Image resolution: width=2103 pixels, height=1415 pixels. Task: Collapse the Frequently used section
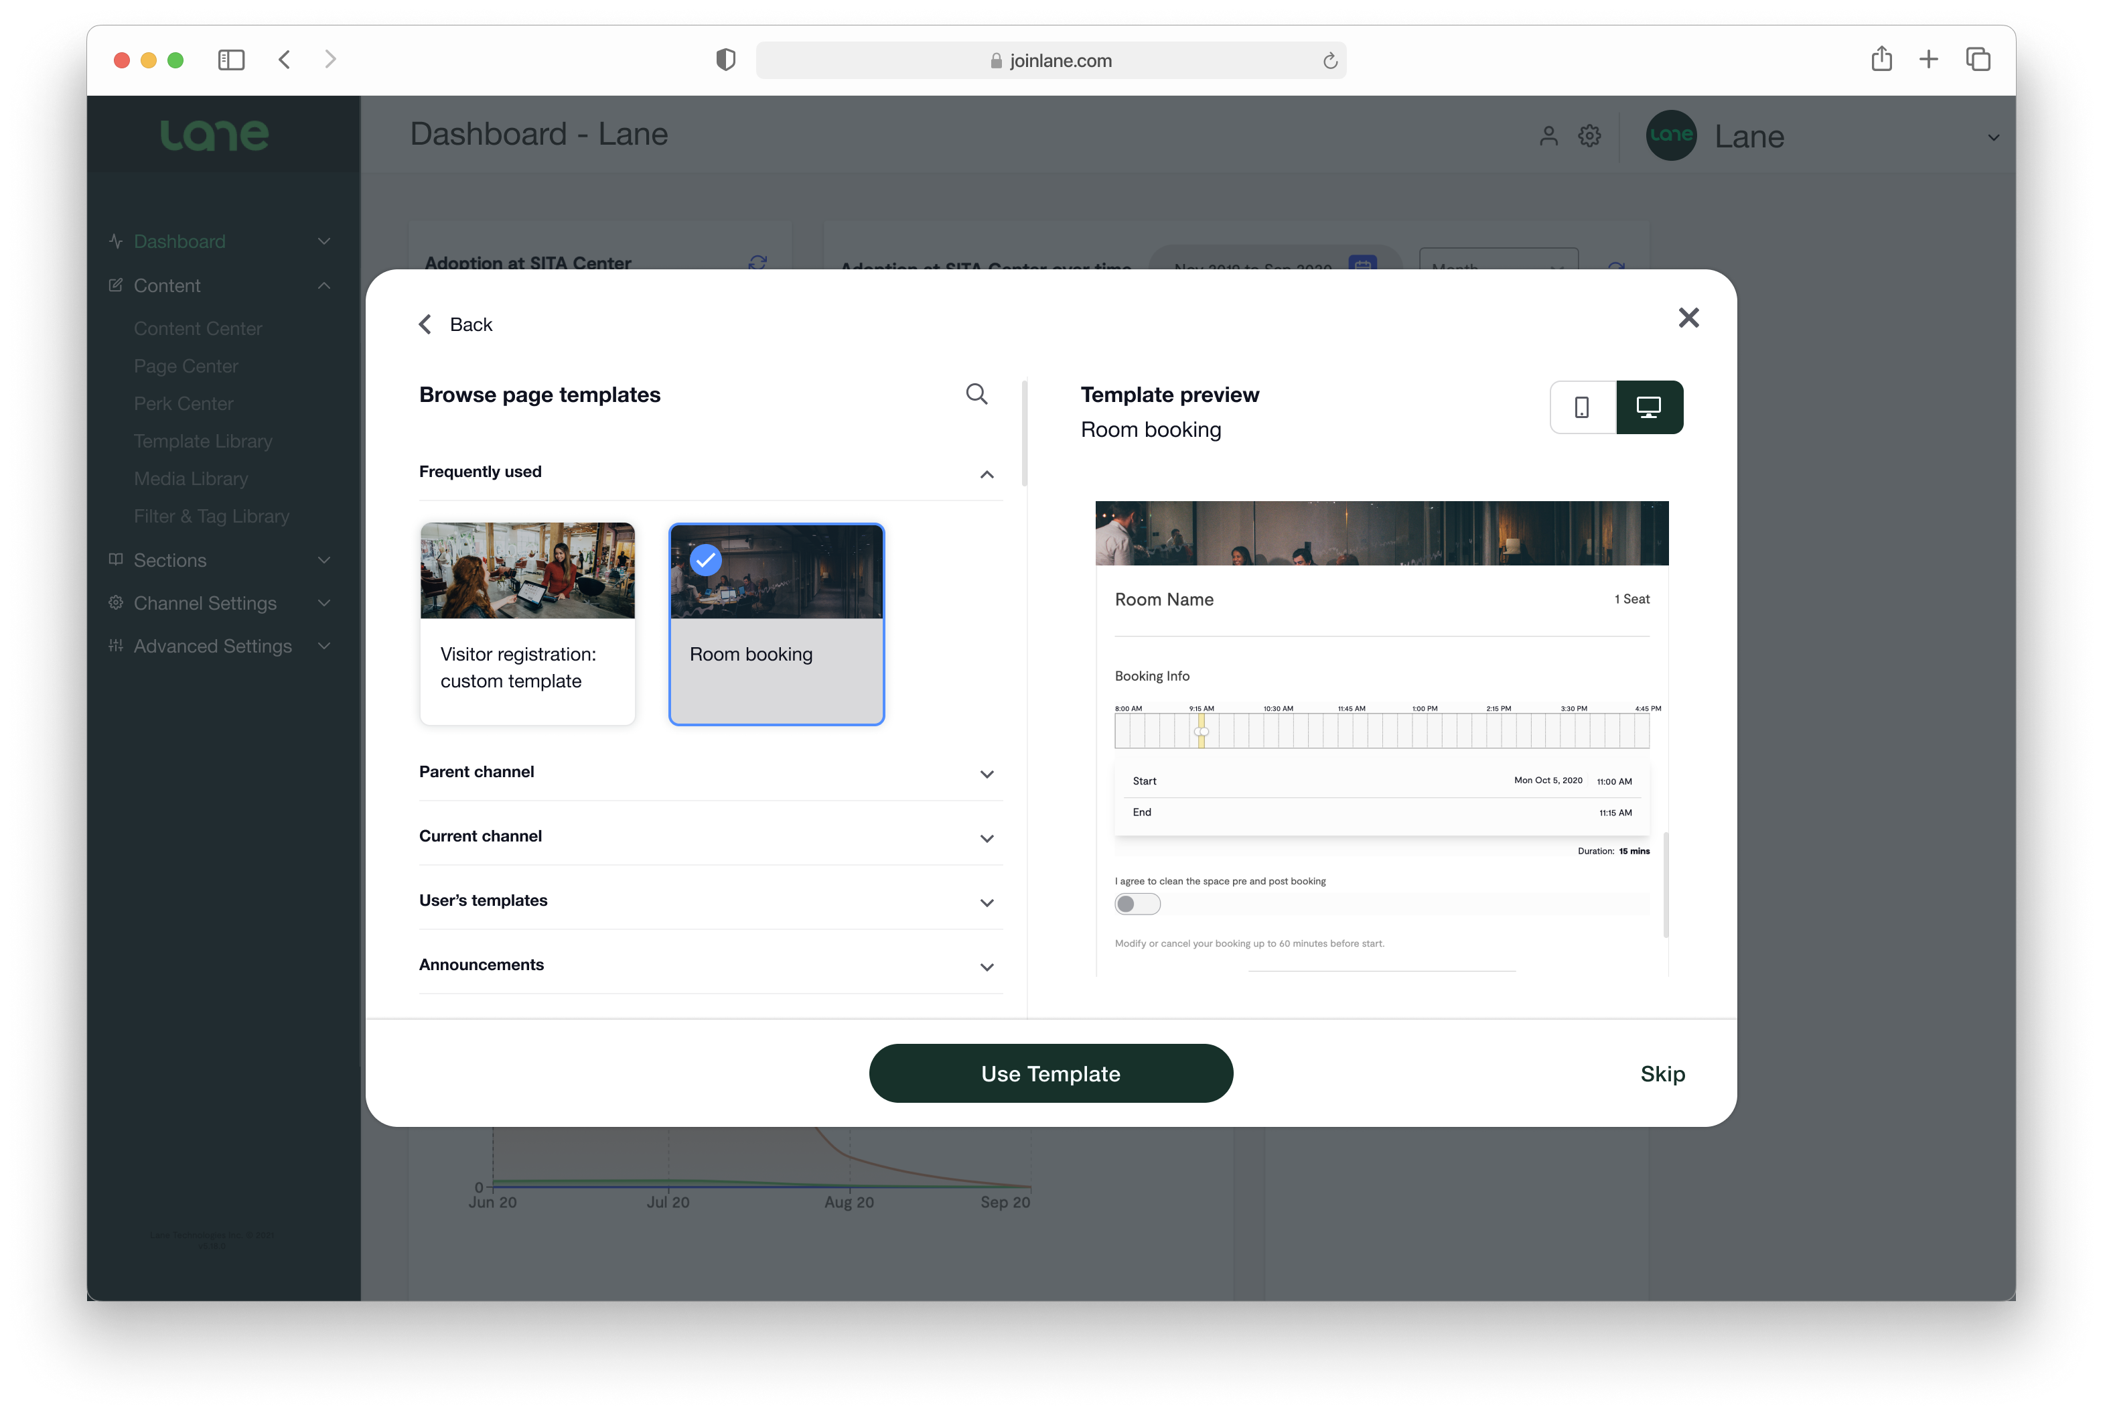[986, 474]
